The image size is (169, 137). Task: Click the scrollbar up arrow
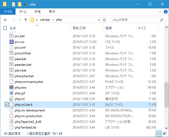coord(166,27)
